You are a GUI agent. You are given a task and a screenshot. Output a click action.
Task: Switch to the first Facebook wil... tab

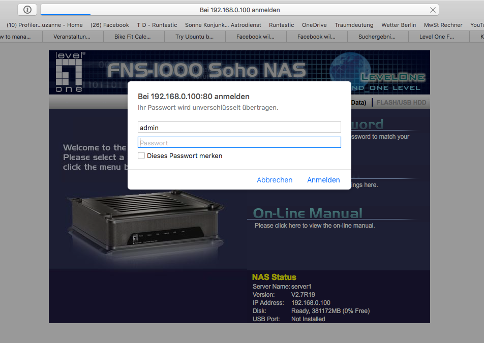(255, 37)
